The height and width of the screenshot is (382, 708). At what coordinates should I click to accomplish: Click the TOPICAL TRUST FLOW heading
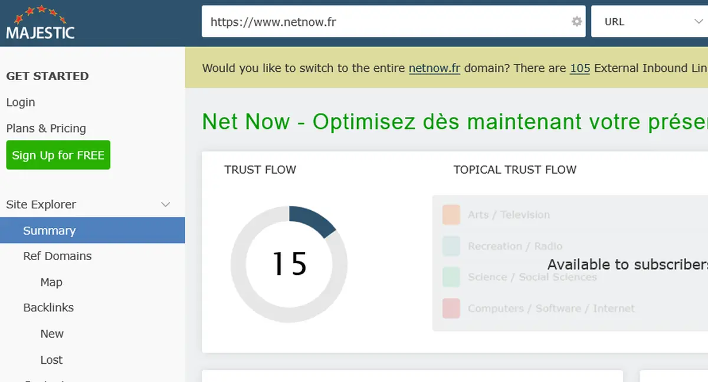tap(515, 170)
